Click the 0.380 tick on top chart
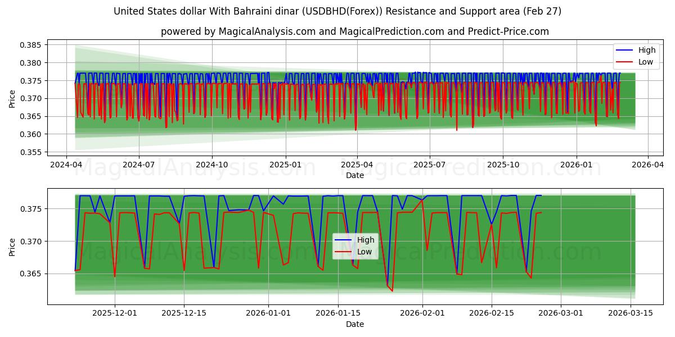 [31, 63]
